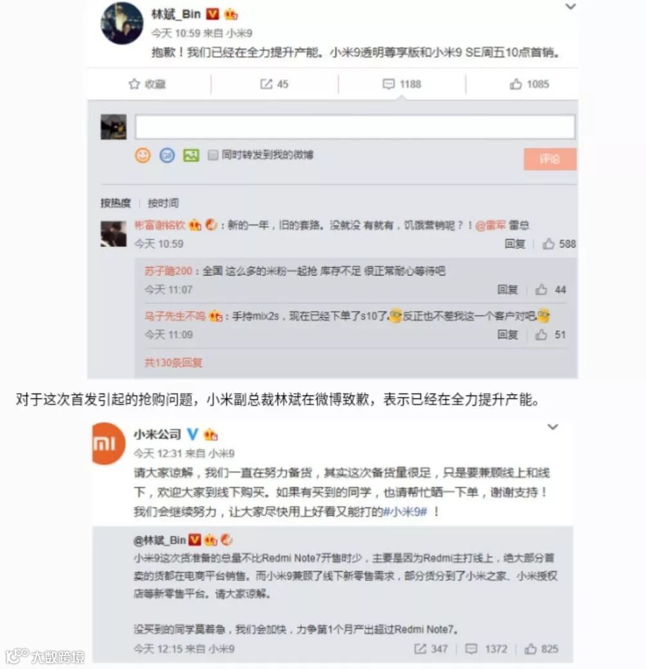Open 小米公司 profile avatar
The width and height of the screenshot is (646, 669).
coord(109,443)
